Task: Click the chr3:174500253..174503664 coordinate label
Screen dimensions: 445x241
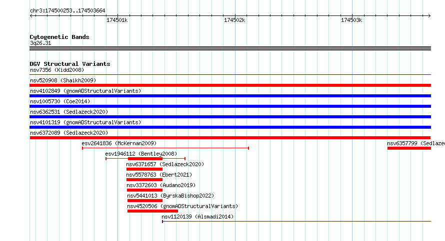Action: (x=67, y=11)
